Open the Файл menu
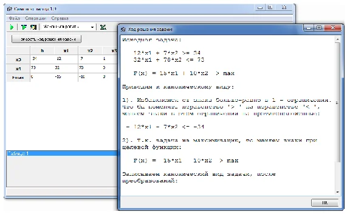 15,18
